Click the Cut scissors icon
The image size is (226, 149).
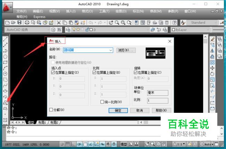click(x=58, y=23)
